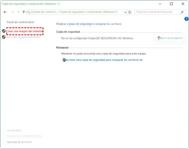
Task: Click the forward navigation arrow
Action: [x=13, y=12]
